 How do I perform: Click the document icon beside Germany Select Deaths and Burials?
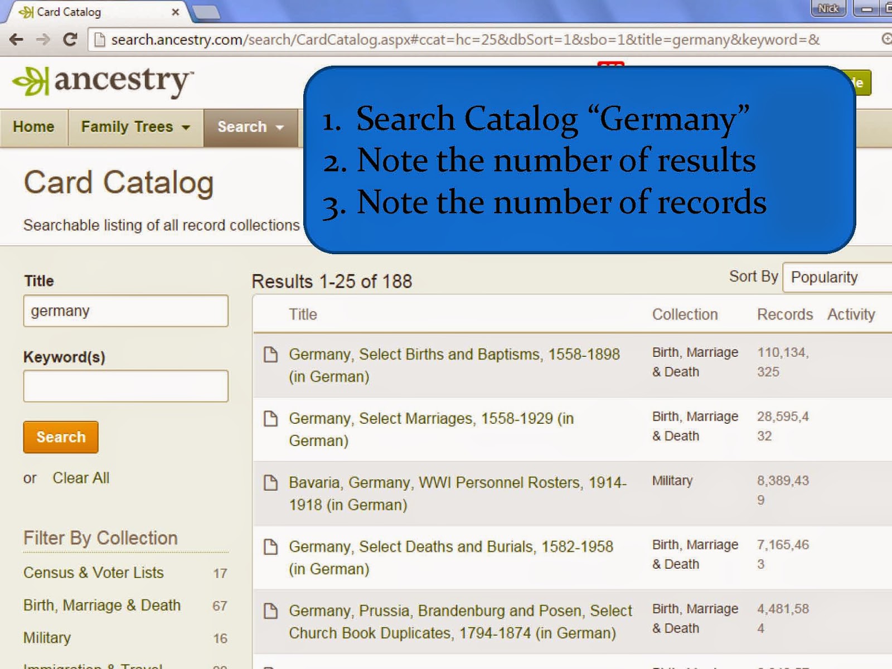270,547
